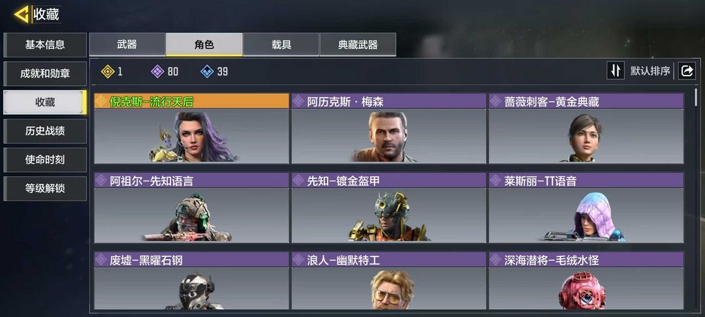Switch to the 武器 tab
The image size is (705, 317).
tap(127, 44)
